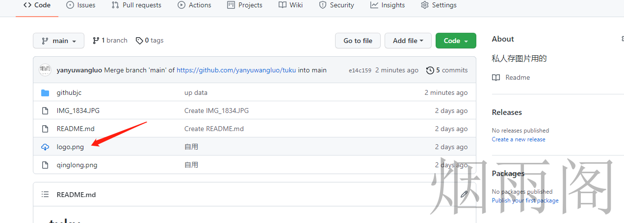Click the README.md file icon in list

click(45, 129)
